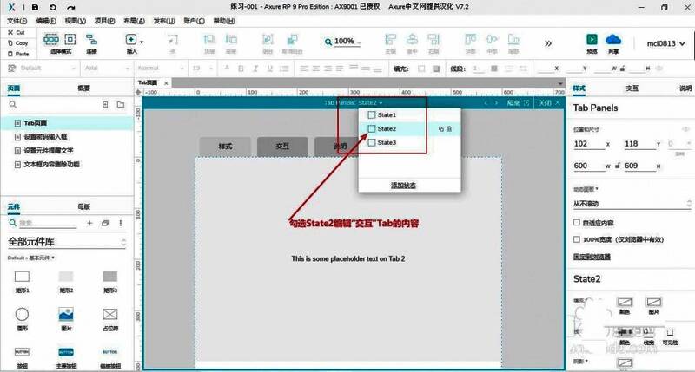Viewport: 695px width, 372px height.
Task: Delete State2 using its trash icon
Action: 449,128
